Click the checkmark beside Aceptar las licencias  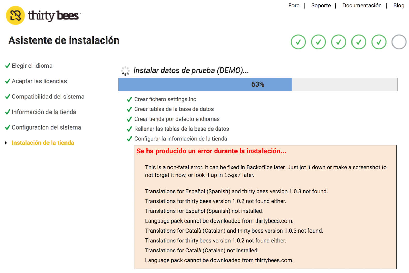coord(8,81)
